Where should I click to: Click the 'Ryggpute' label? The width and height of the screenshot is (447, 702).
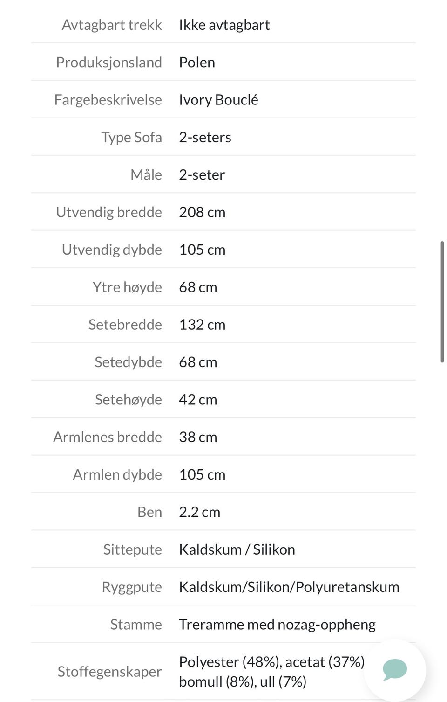pos(132,587)
